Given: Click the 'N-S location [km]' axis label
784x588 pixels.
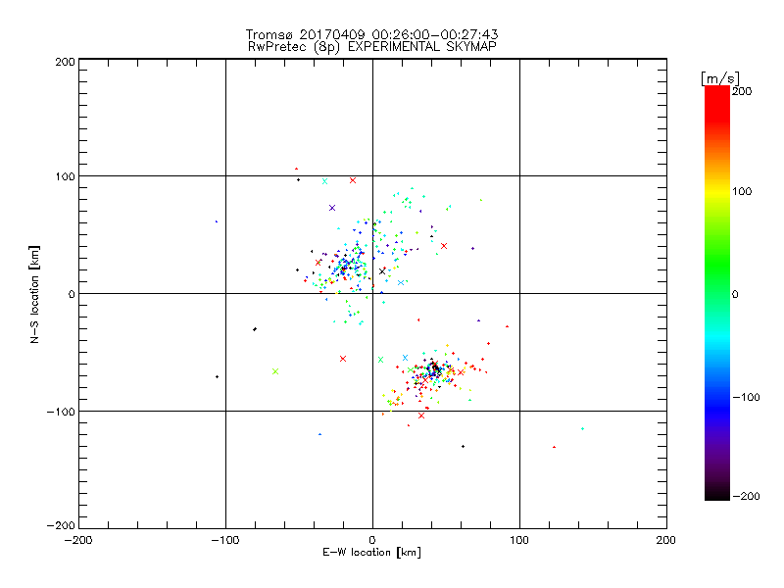Looking at the screenshot, I should pyautogui.click(x=34, y=294).
